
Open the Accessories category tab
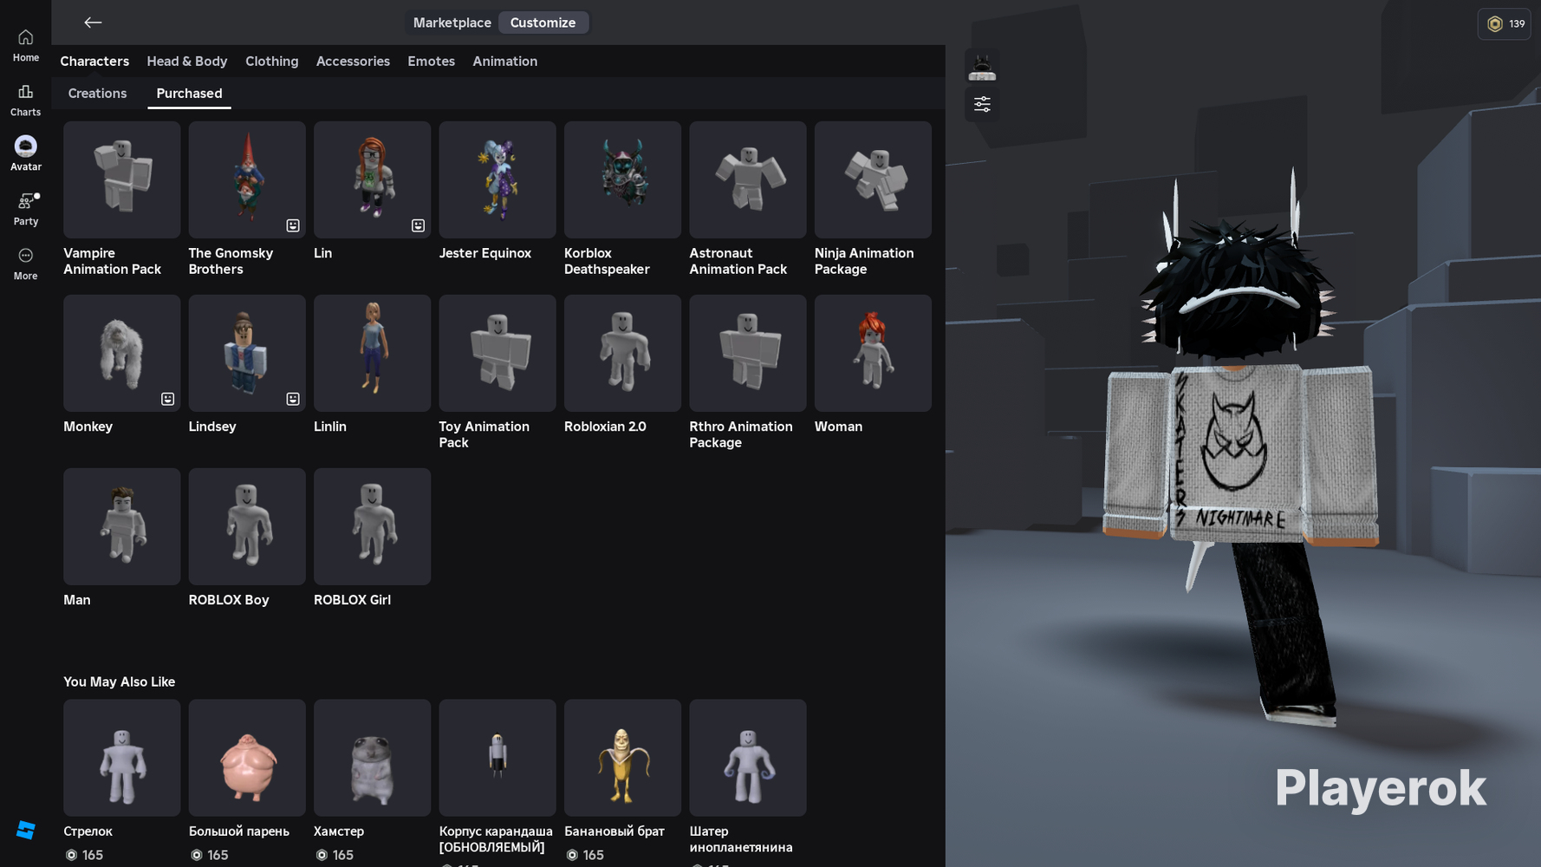(x=353, y=61)
